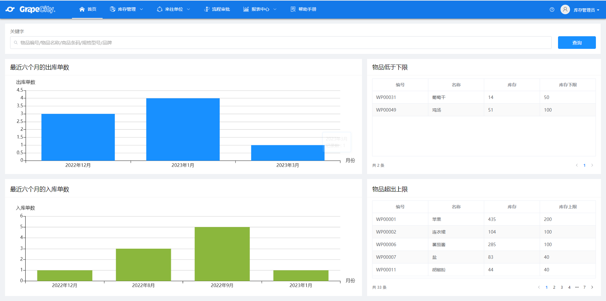Image resolution: width=606 pixels, height=301 pixels.
Task: Focus the 关键字 search input field
Action: click(281, 43)
